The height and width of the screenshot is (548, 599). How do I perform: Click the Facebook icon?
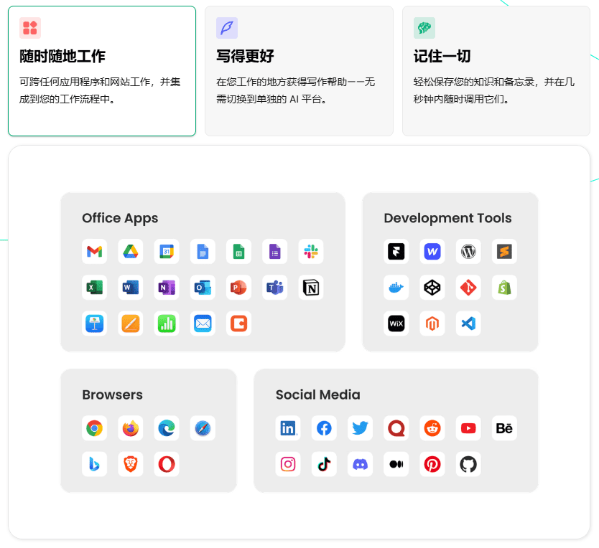324,428
